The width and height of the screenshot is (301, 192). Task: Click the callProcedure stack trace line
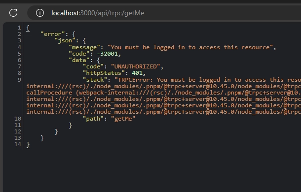point(163,93)
